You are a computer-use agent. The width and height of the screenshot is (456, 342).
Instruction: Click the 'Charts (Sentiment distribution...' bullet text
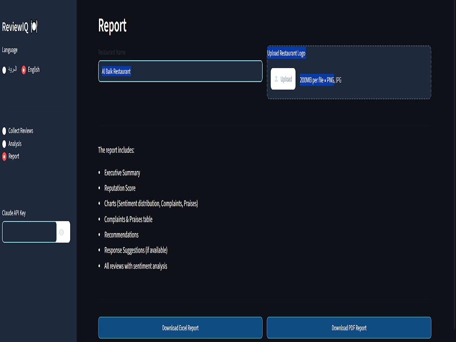tap(151, 203)
